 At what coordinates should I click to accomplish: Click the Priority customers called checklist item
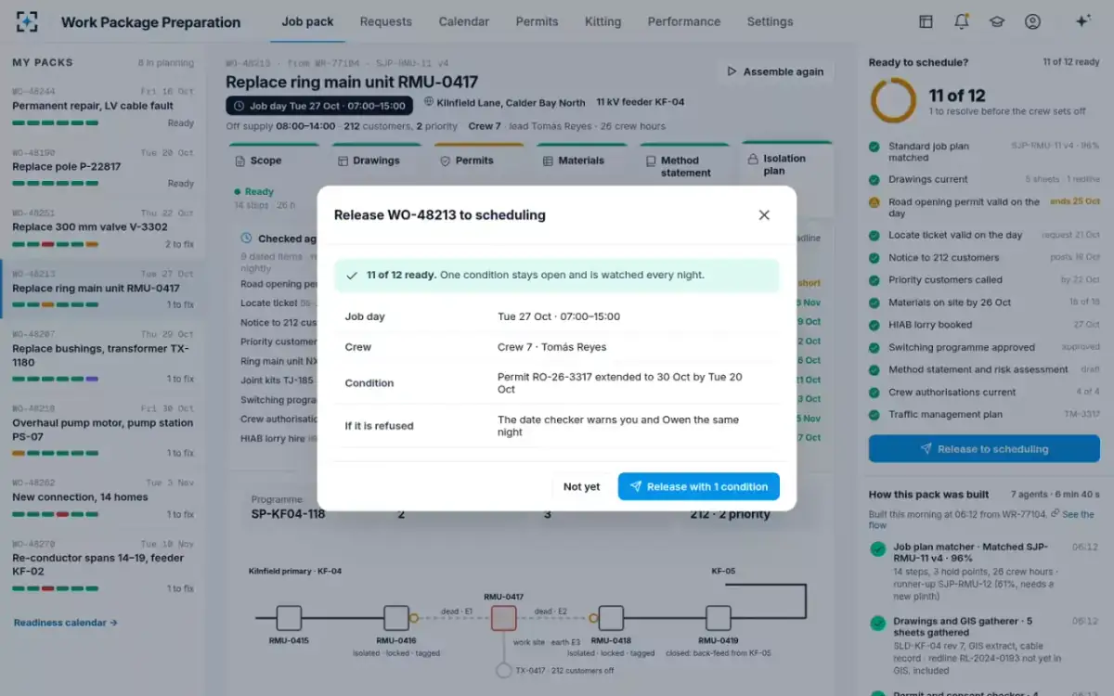click(x=985, y=280)
